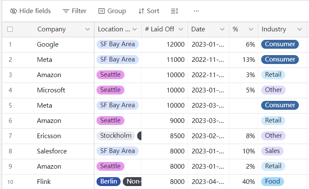Expand the Date column dropdown arrow
Viewport: 309px width, 189px height.
222,29
